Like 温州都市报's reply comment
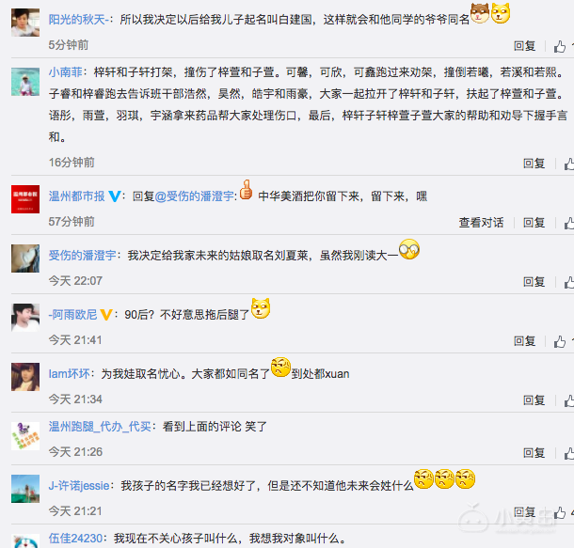574x548 pixels. pos(569,223)
